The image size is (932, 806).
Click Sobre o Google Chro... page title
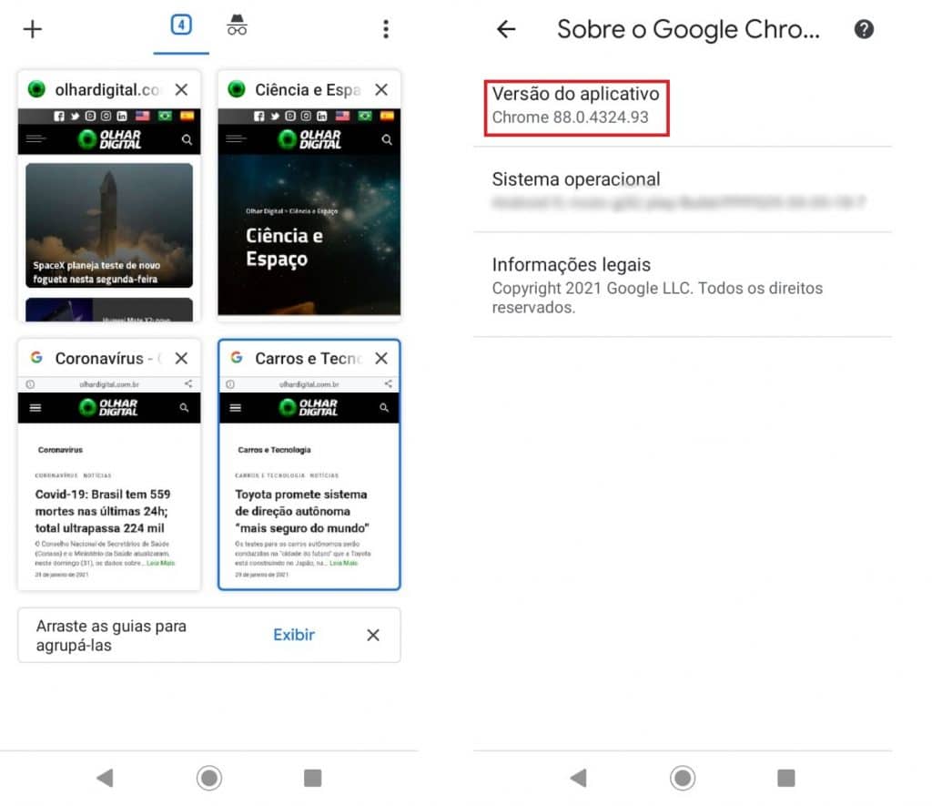(688, 30)
